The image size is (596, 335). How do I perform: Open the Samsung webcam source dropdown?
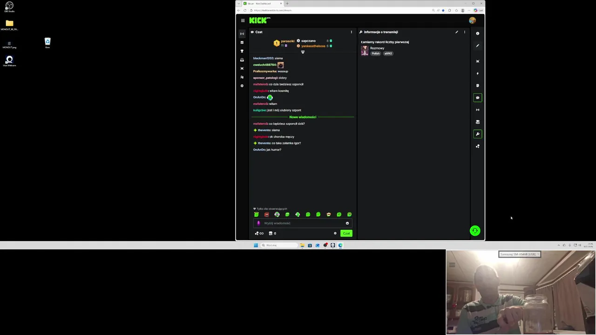point(519,255)
